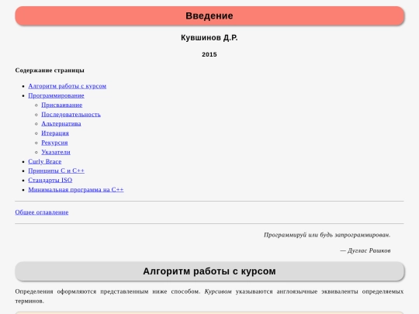Open the "Указатели" subsection link
This screenshot has height=314, width=419.
click(x=56, y=152)
